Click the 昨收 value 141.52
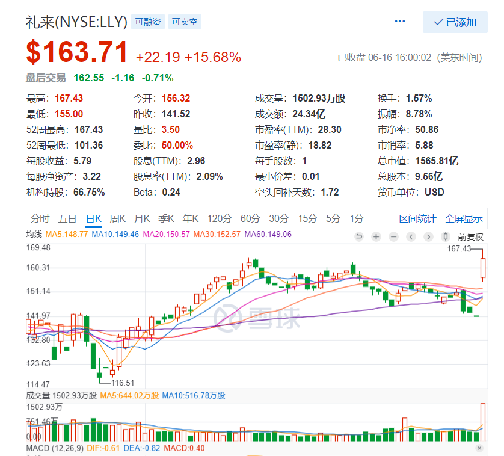504x456 pixels. [176, 114]
